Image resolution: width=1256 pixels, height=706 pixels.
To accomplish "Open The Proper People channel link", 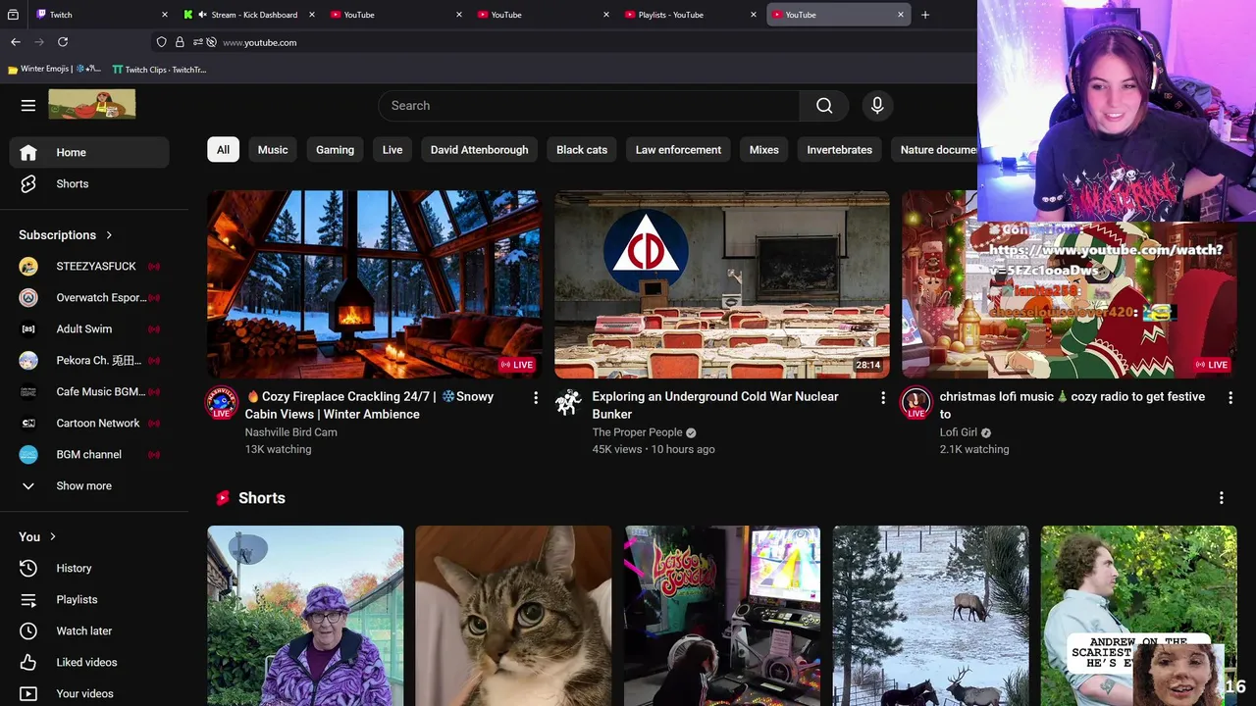I will 637,432.
